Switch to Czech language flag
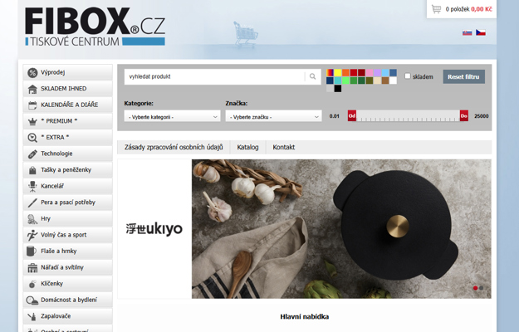519x332 pixels. tap(481, 32)
